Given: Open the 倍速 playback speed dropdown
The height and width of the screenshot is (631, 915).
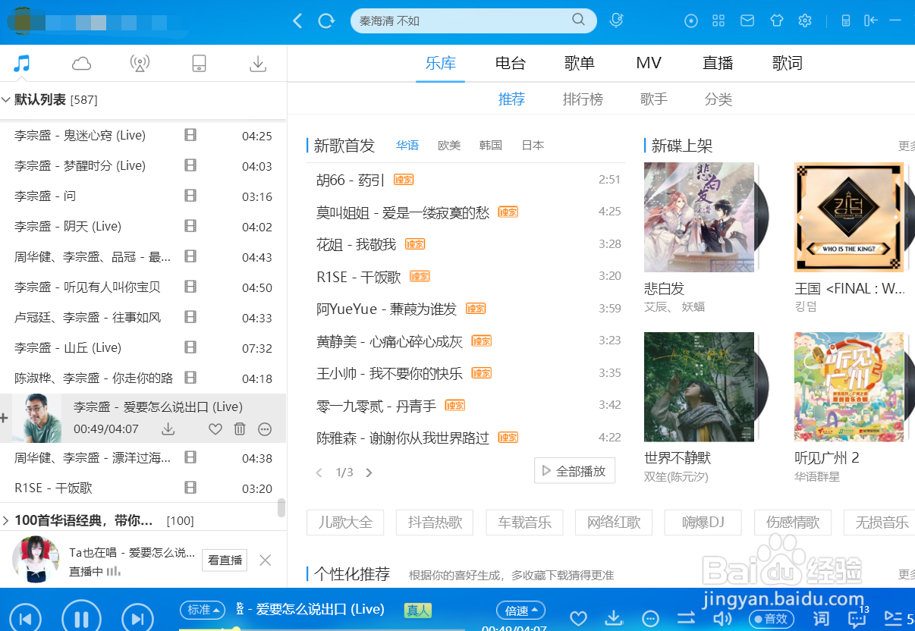Looking at the screenshot, I should (520, 610).
